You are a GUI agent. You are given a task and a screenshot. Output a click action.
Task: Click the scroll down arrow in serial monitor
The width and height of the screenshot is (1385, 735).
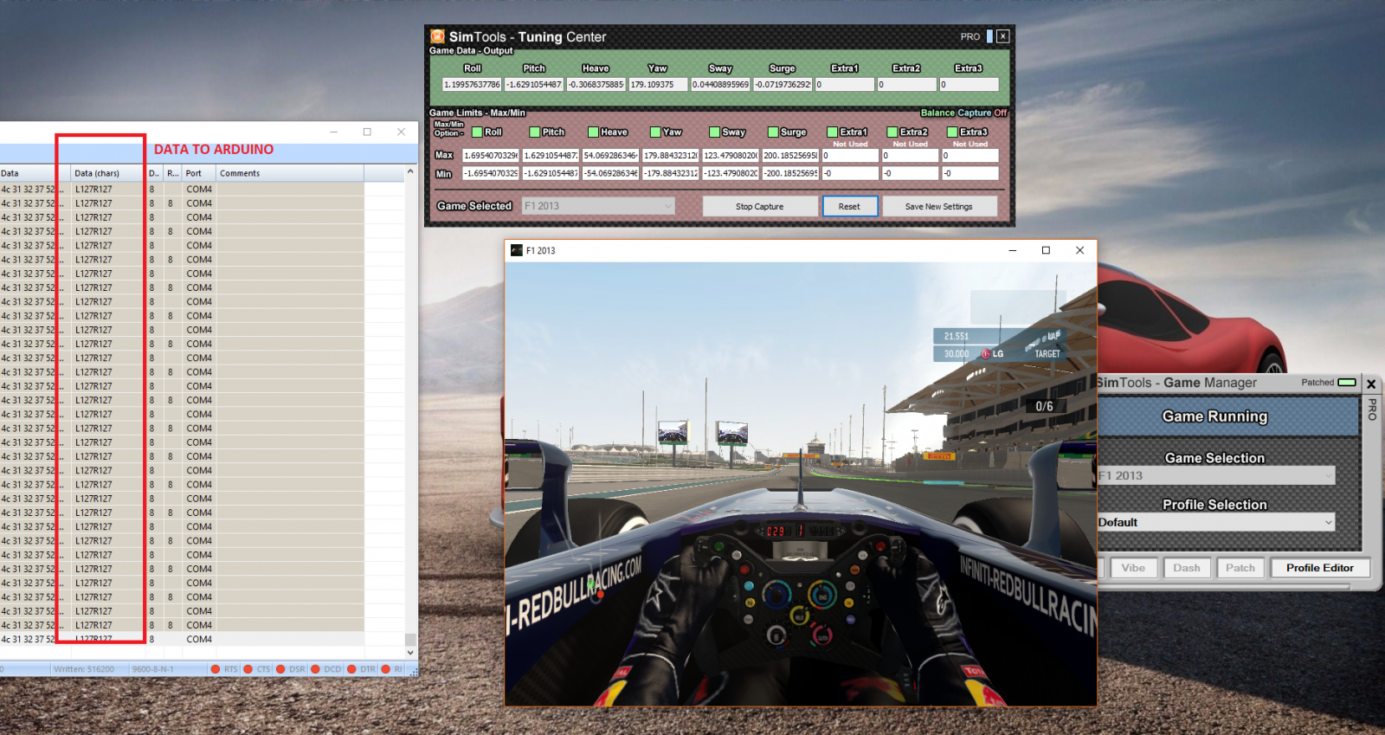(410, 652)
